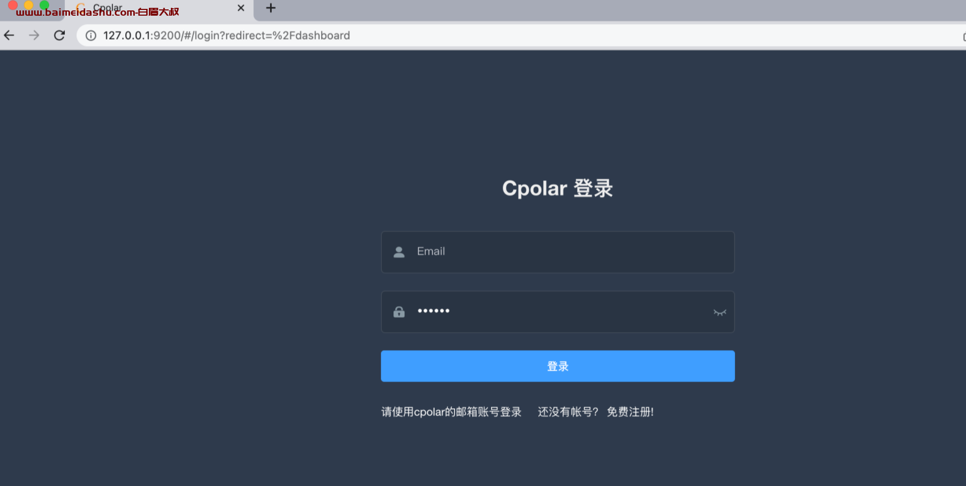The image size is (966, 486).
Task: Open a new tab with plus button
Action: [x=271, y=8]
